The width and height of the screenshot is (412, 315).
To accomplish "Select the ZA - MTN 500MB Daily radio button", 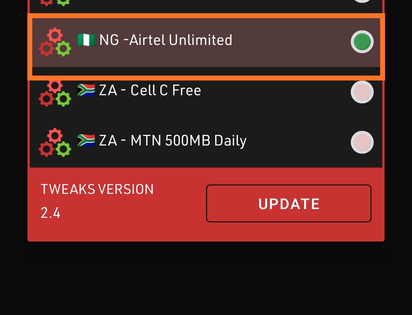I will coord(362,142).
